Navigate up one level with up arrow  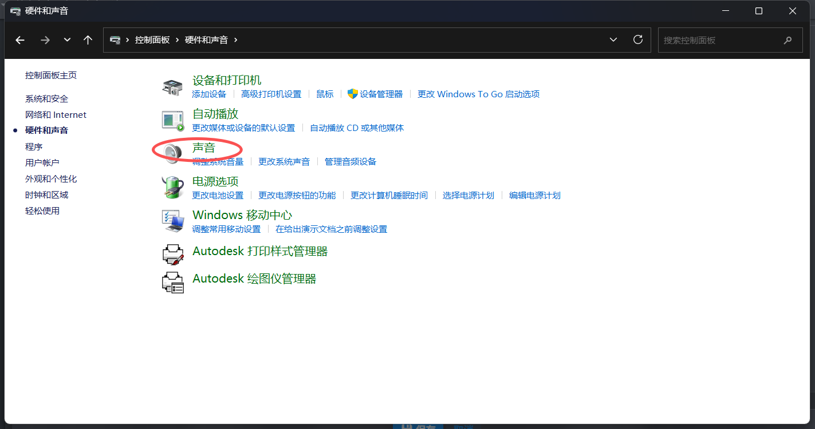pyautogui.click(x=88, y=40)
